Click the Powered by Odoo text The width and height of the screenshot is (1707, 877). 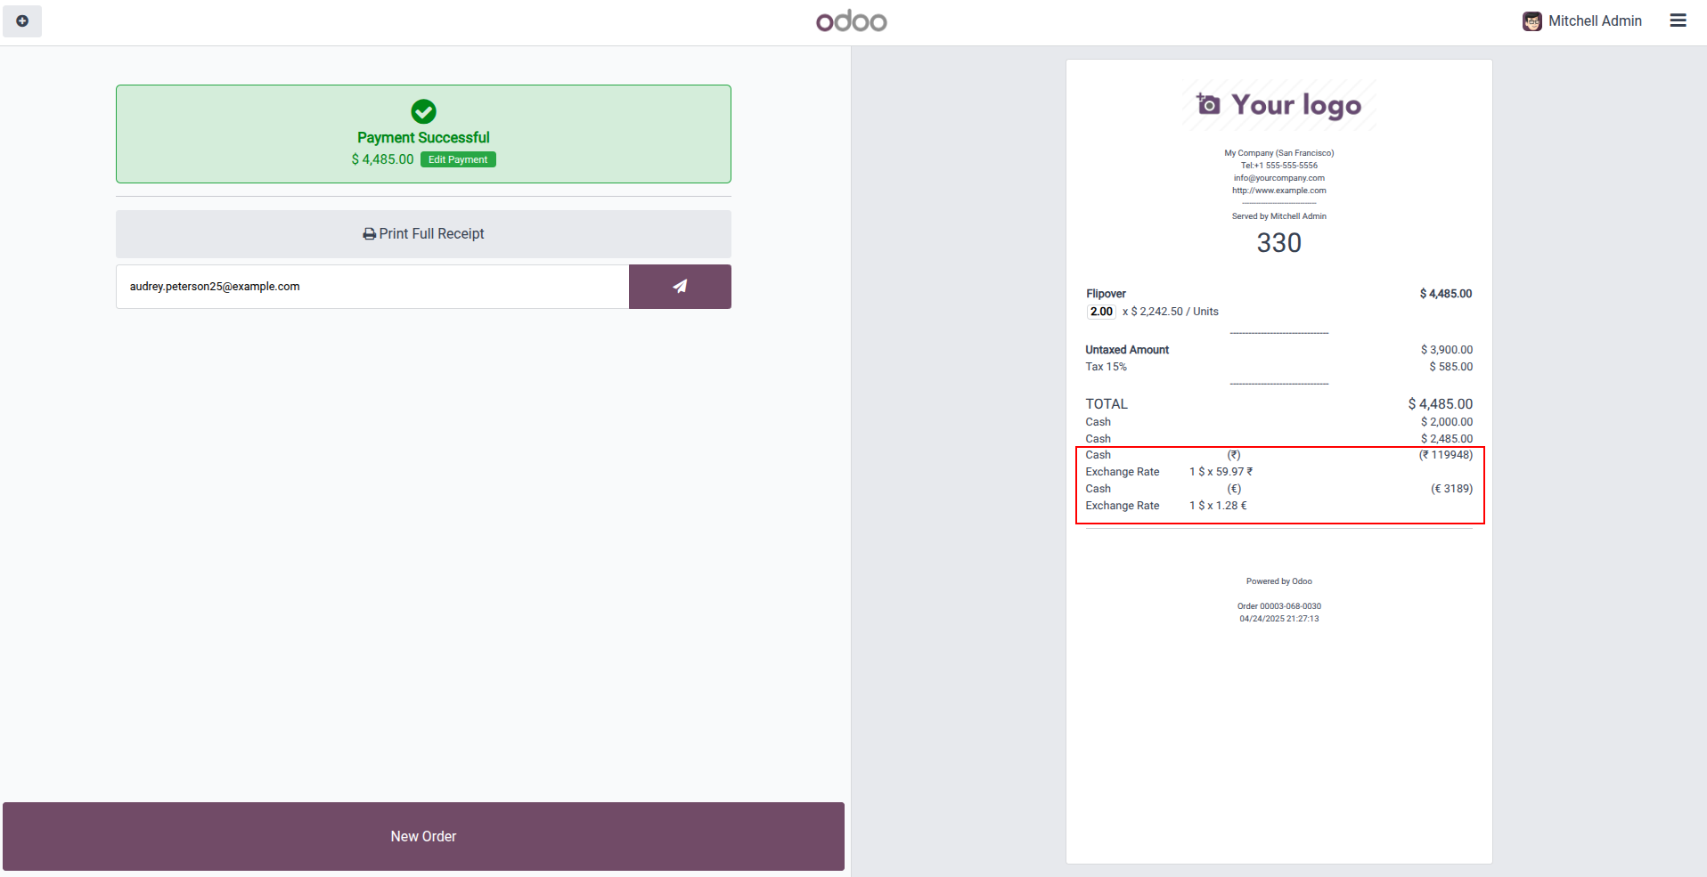tap(1279, 581)
